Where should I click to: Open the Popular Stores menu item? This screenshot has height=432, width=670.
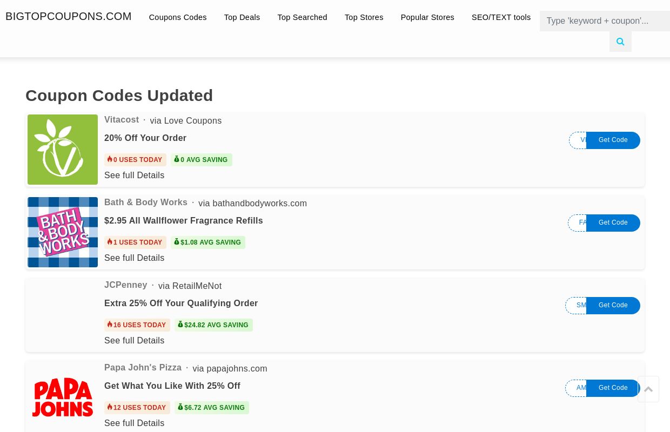click(427, 17)
